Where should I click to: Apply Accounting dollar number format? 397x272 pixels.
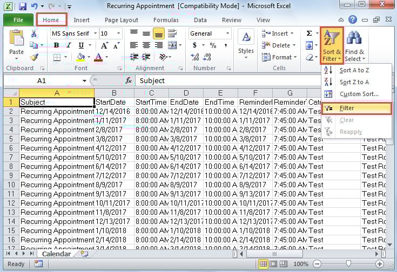tap(194, 45)
